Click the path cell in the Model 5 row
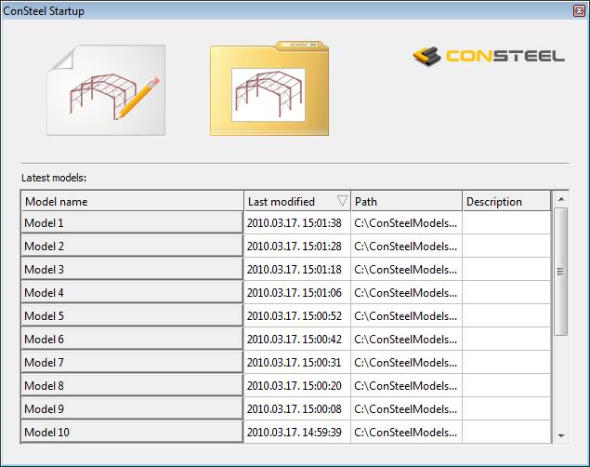 pos(406,315)
